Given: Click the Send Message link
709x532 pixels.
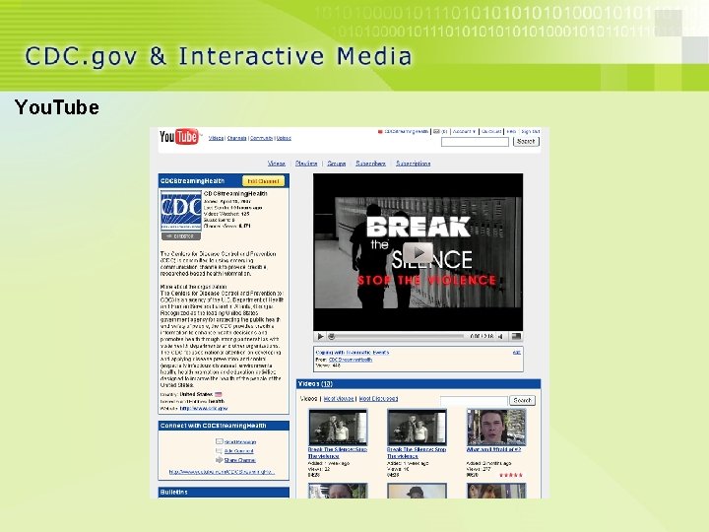Looking at the screenshot, I should [x=240, y=442].
